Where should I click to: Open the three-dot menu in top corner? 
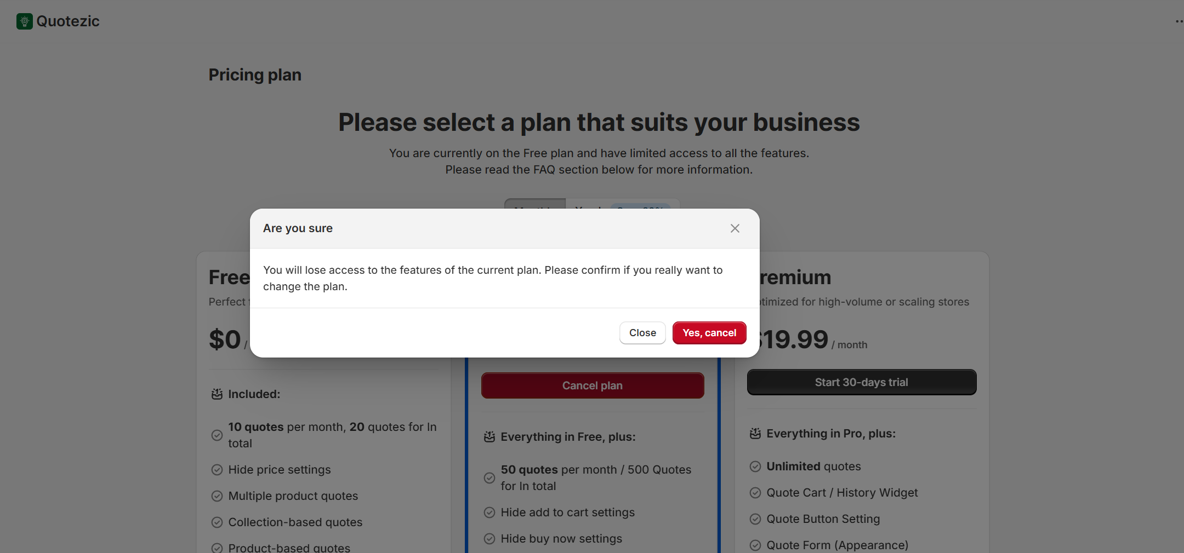pos(1179,21)
